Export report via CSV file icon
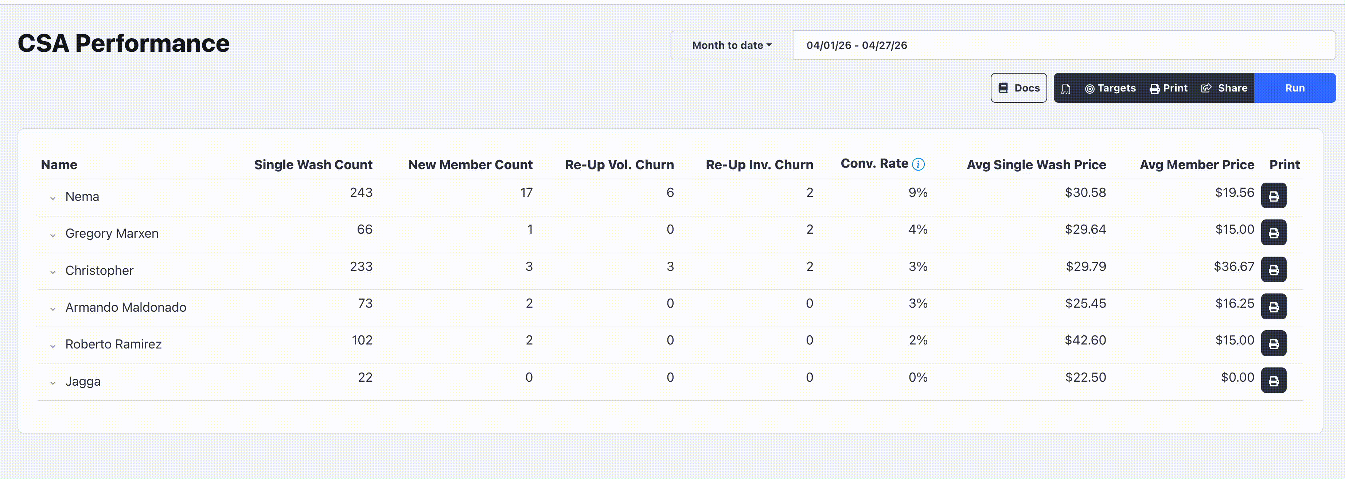This screenshot has height=479, width=1345. click(1066, 88)
